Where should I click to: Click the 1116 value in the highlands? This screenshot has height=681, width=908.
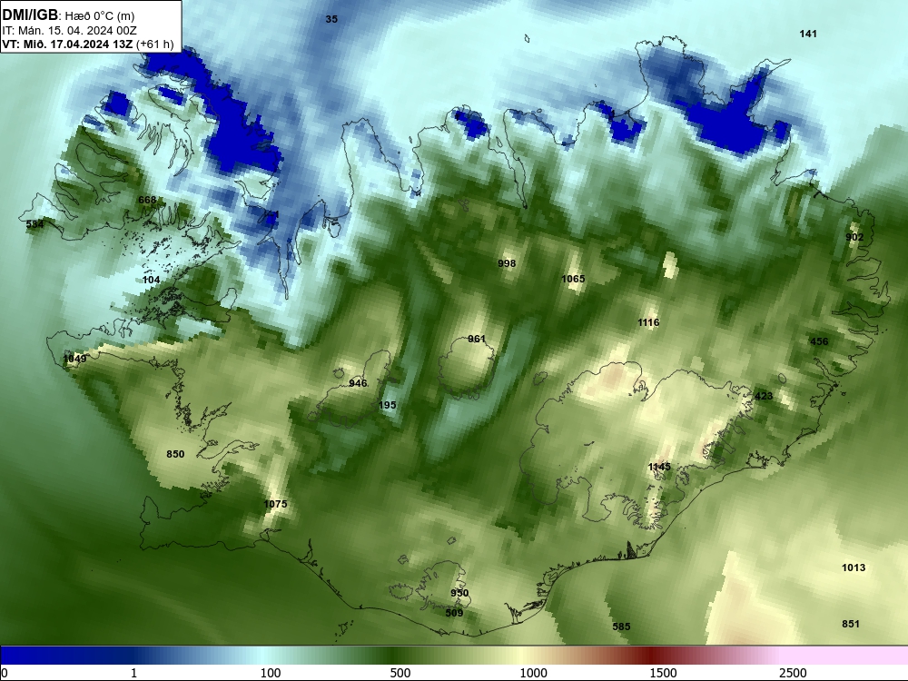tap(648, 322)
